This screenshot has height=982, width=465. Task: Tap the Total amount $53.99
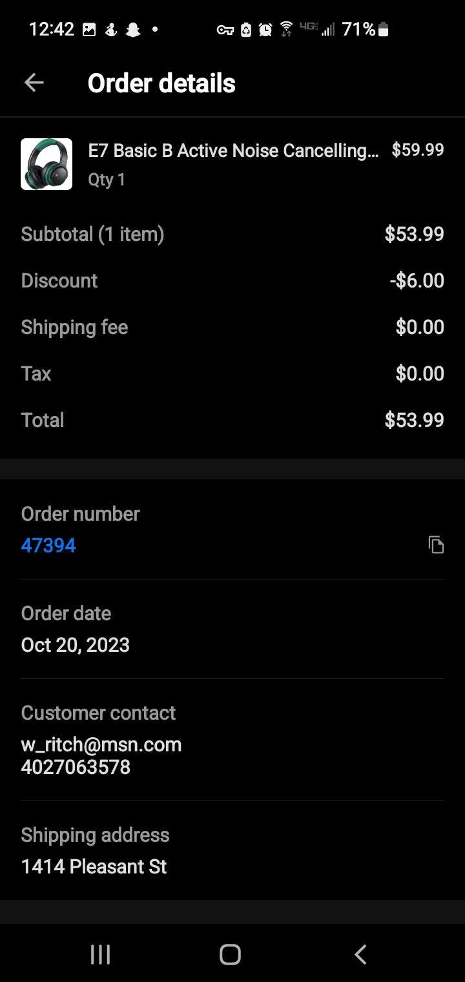click(x=414, y=420)
